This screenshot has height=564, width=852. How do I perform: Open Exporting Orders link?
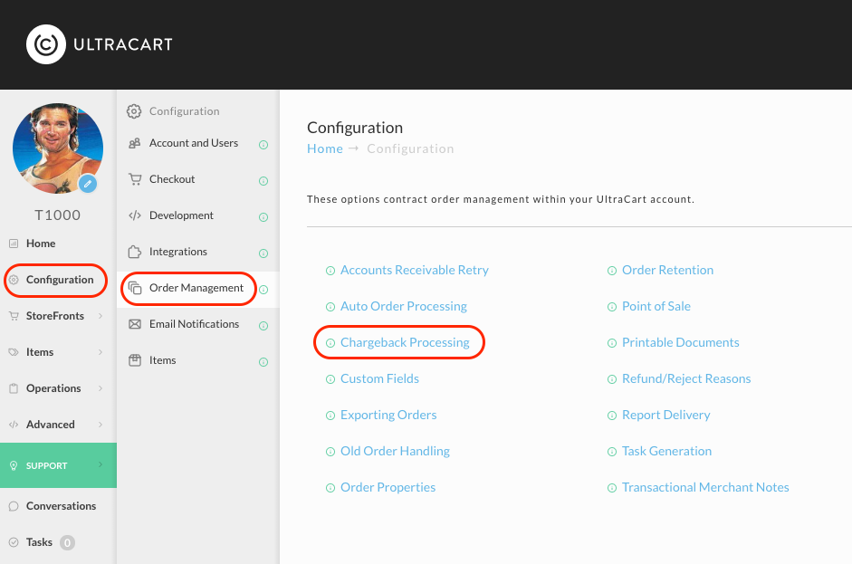pos(388,416)
